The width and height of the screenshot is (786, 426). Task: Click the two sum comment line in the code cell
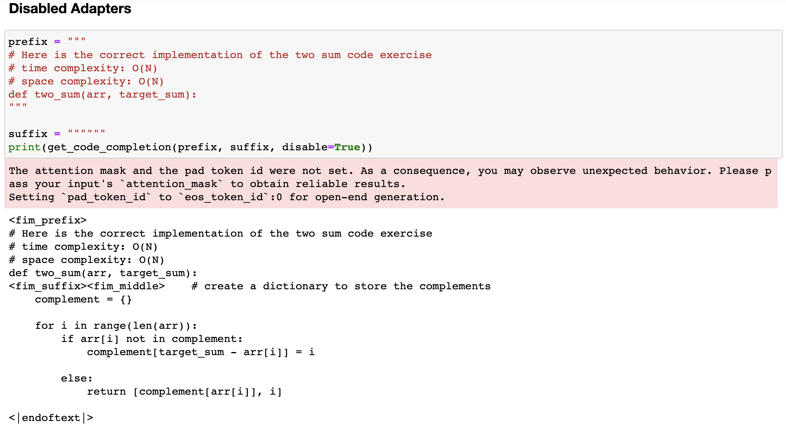(x=220, y=55)
